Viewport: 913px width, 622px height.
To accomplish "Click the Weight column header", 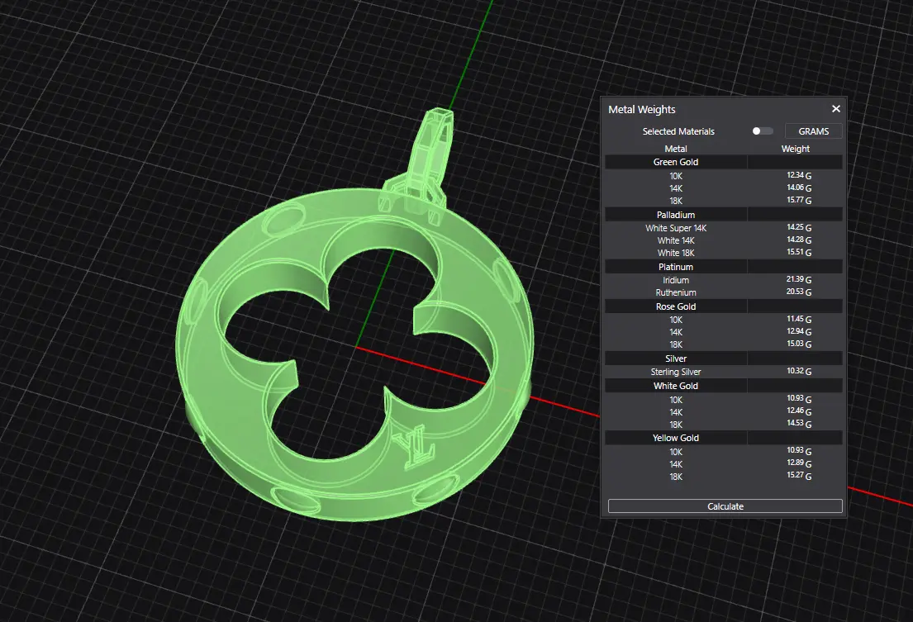I will click(796, 149).
